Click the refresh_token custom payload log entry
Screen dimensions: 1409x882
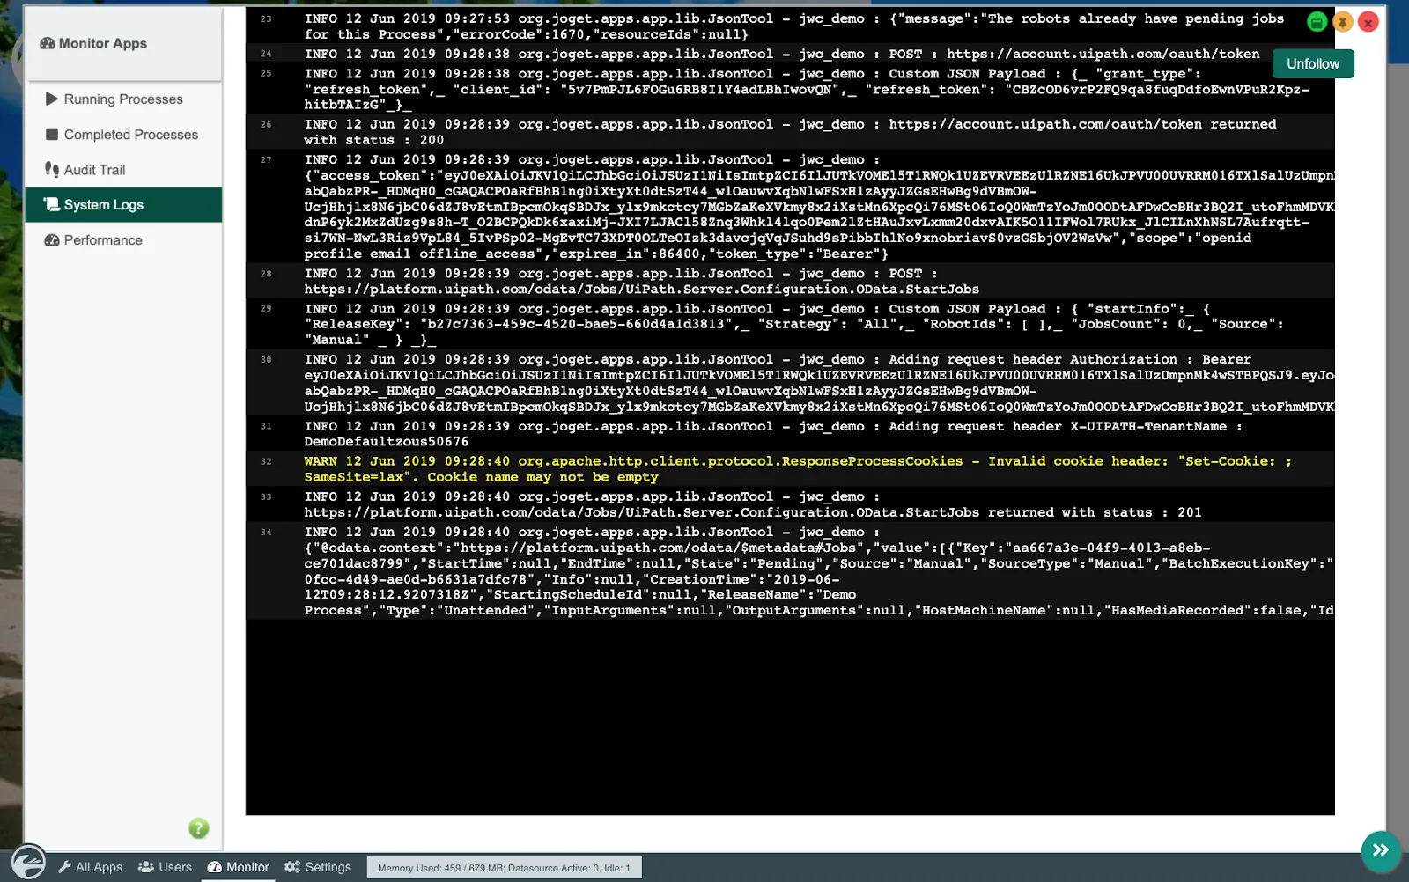[791, 89]
